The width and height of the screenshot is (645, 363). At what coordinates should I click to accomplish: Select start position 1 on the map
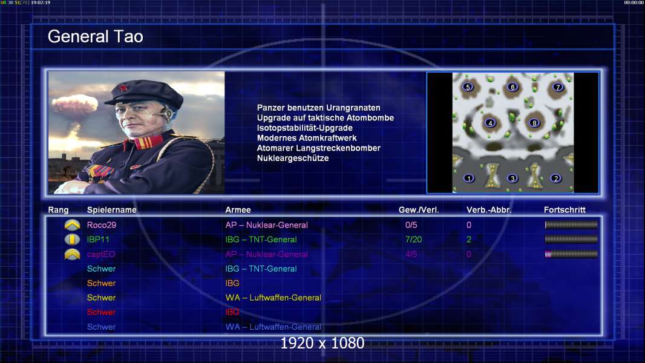coord(468,178)
